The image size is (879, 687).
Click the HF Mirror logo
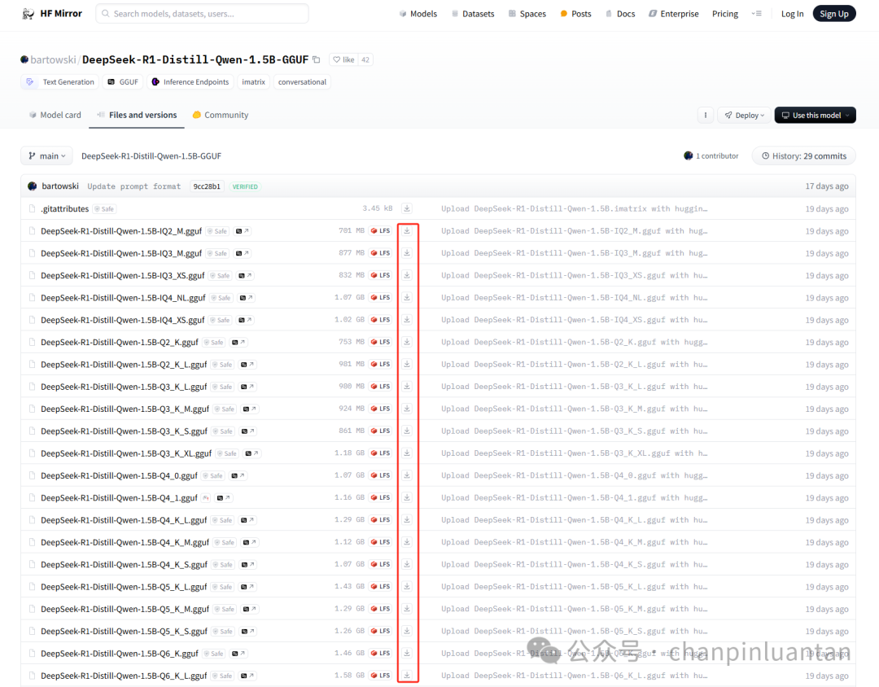51,14
